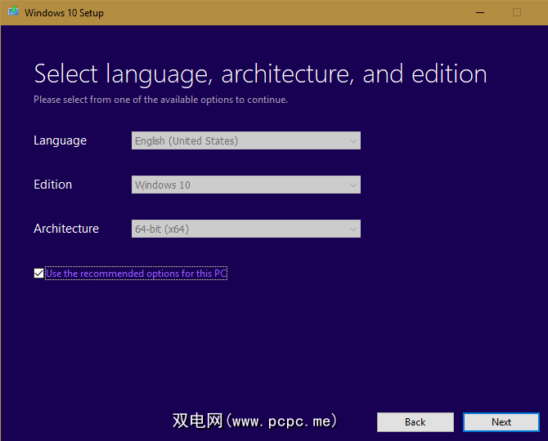Viewport: 548px width, 441px height.
Task: Click the Windows 10 Setup title bar icon
Action: pyautogui.click(x=12, y=12)
